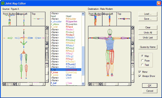Toggle the Mirror checkbox
162x98 pixels.
click(140, 72)
